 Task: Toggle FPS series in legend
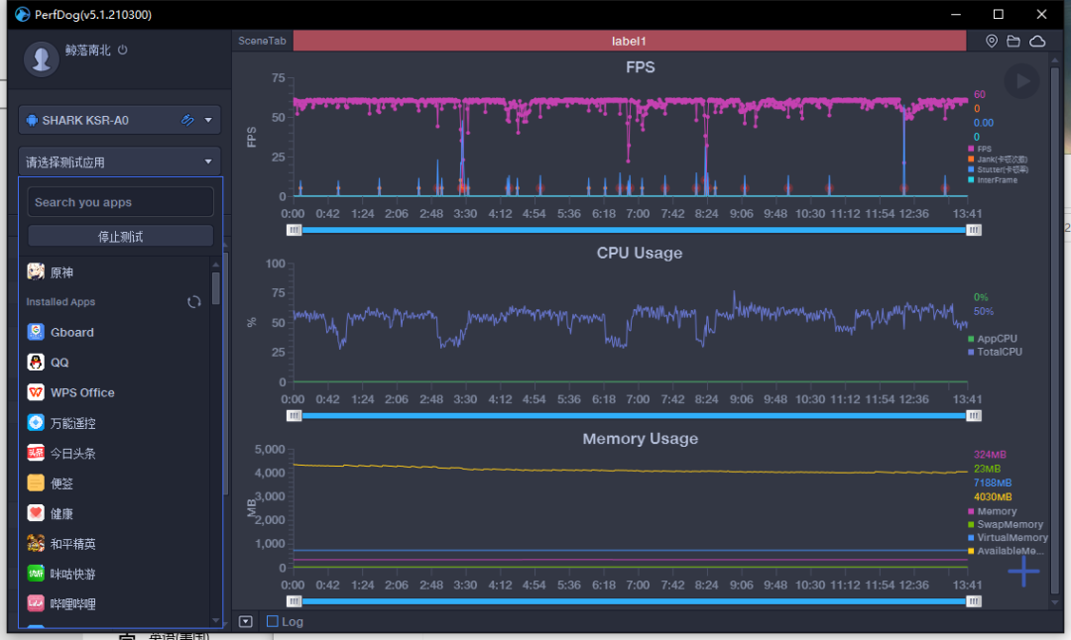tap(980, 149)
